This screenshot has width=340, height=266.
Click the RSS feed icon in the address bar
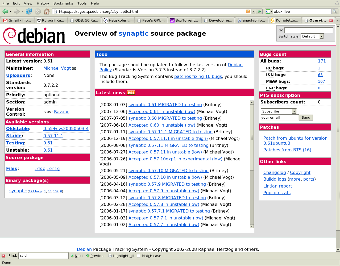[248, 11]
